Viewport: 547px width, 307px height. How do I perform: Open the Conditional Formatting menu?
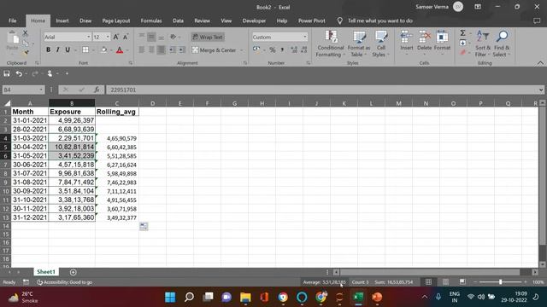pyautogui.click(x=331, y=43)
